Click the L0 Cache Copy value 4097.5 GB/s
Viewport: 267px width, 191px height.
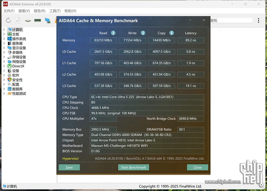[162, 52]
